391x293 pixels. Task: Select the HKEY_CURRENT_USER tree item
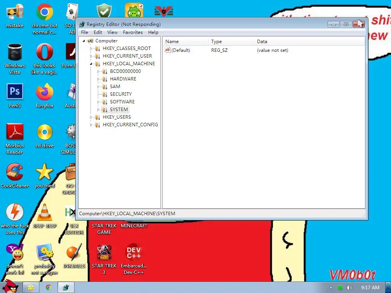click(x=127, y=56)
